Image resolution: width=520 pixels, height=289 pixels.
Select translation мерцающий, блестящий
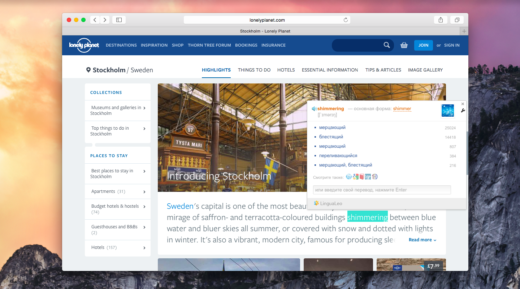pyautogui.click(x=346, y=165)
